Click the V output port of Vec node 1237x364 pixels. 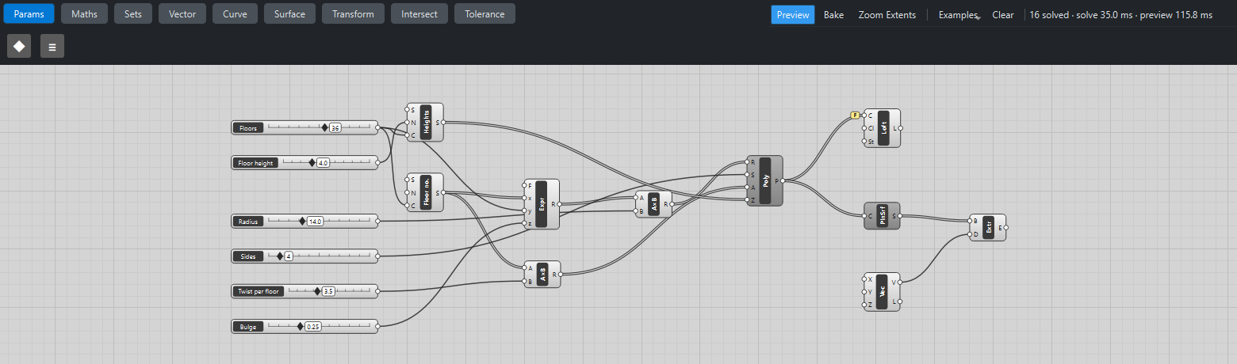tap(899, 282)
